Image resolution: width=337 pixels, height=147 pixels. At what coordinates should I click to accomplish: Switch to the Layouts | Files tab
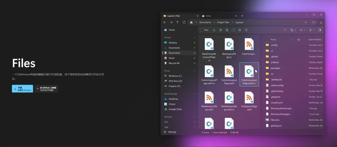[x=181, y=16]
